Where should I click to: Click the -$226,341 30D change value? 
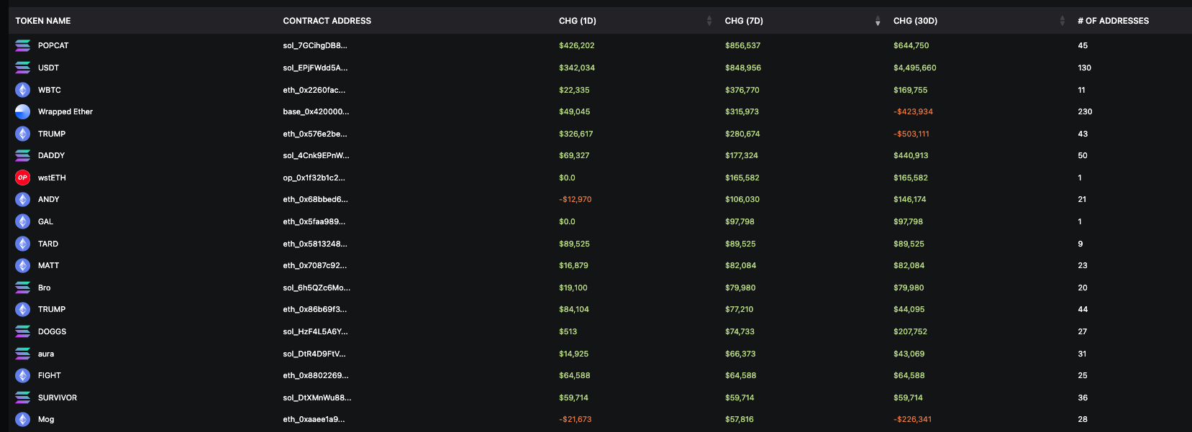tap(913, 419)
